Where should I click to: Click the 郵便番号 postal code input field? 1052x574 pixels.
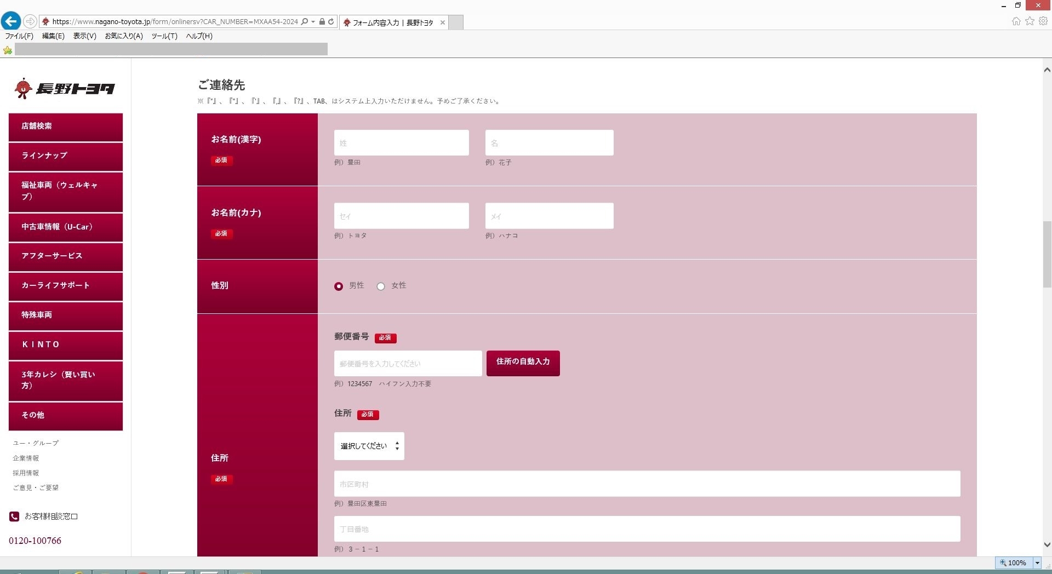(x=408, y=363)
